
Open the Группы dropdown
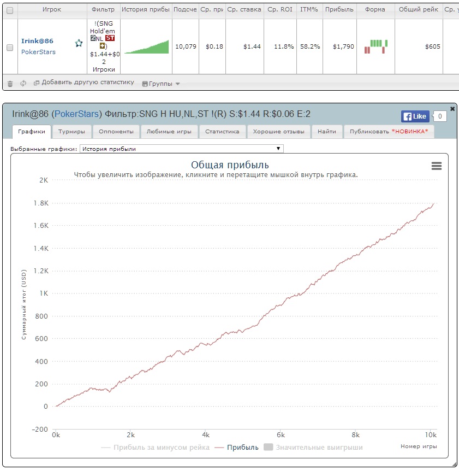pos(161,84)
